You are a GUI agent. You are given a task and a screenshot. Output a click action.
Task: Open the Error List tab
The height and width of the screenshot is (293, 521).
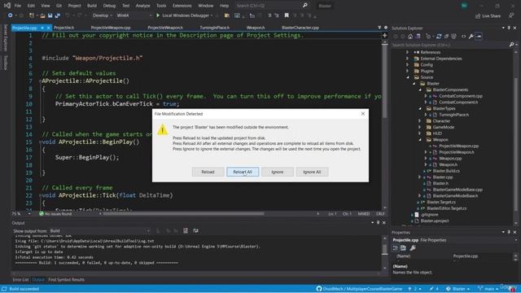20,280
